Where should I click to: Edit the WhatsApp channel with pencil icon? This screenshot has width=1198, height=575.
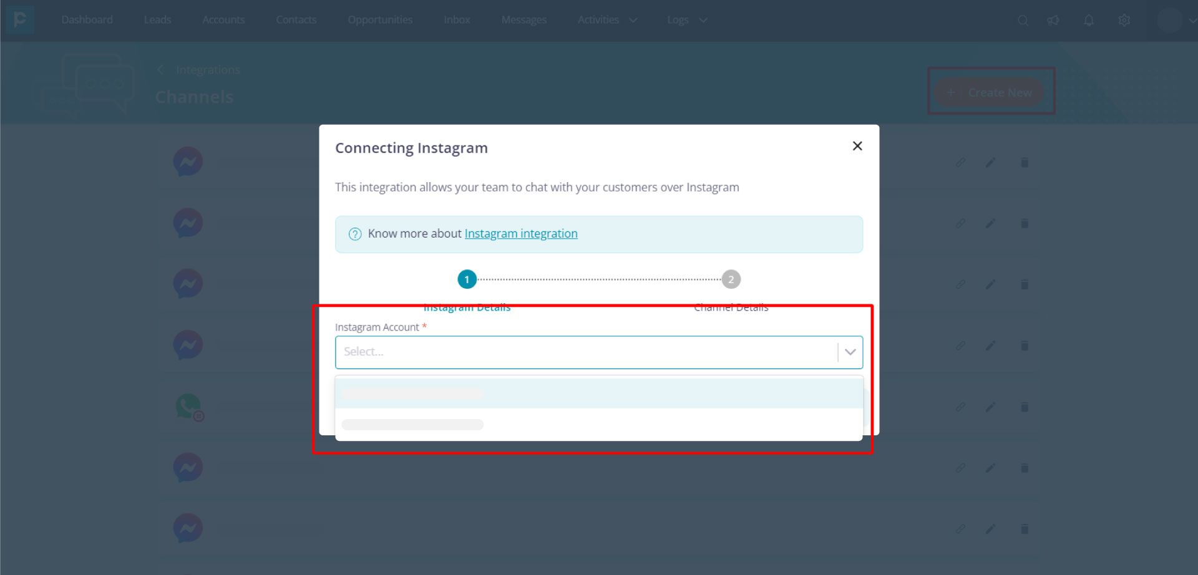pyautogui.click(x=990, y=407)
